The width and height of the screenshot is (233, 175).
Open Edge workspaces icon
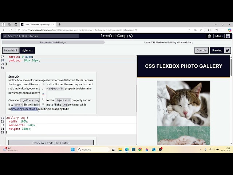tap(9, 24)
